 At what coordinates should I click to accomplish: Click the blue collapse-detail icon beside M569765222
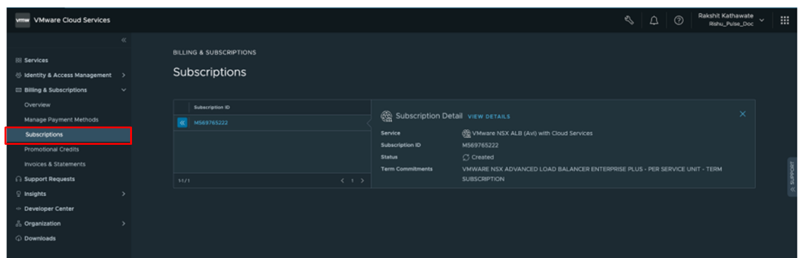point(182,122)
